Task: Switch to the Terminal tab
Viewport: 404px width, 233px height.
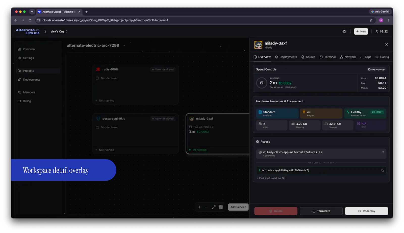Action: pos(327,57)
